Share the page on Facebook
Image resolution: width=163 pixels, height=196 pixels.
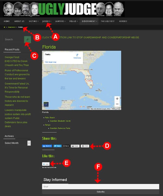point(47,146)
